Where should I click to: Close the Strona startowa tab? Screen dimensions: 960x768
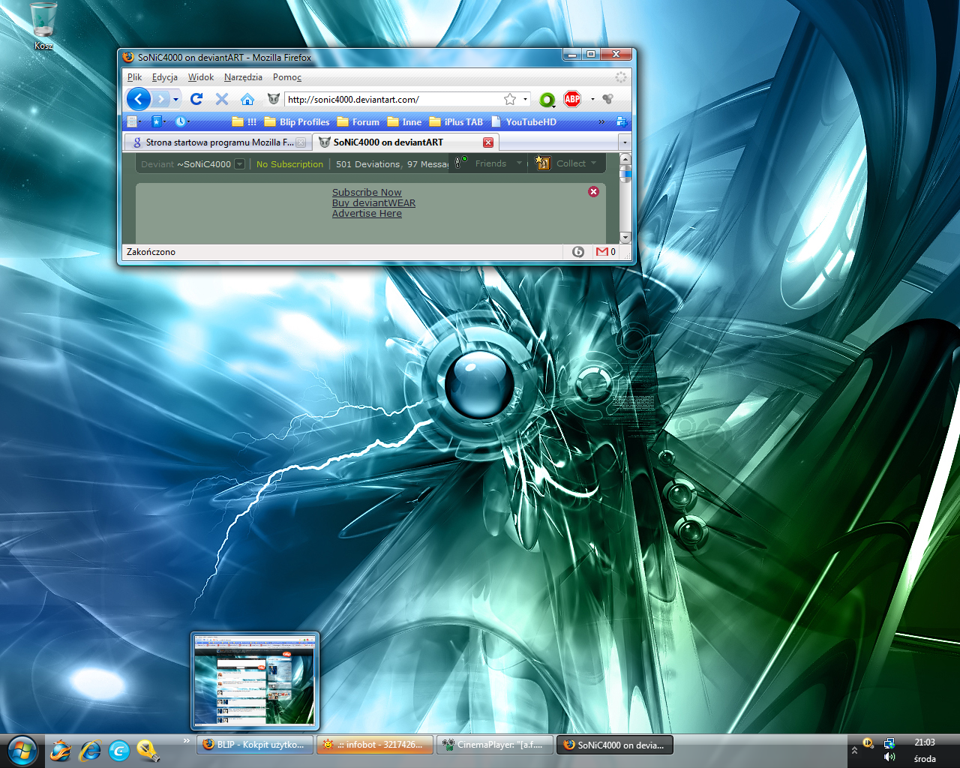[x=301, y=142]
